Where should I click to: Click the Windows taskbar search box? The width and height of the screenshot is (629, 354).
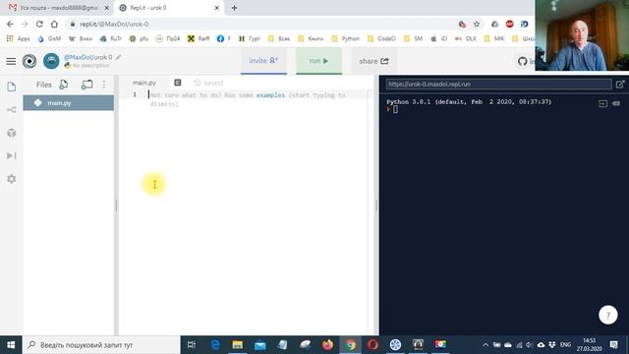point(101,345)
